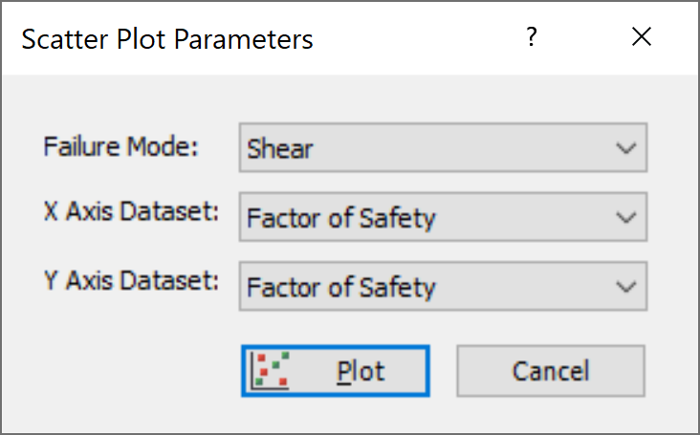This screenshot has height=435, width=700.
Task: Open context help with the question mark
Action: coord(531,36)
